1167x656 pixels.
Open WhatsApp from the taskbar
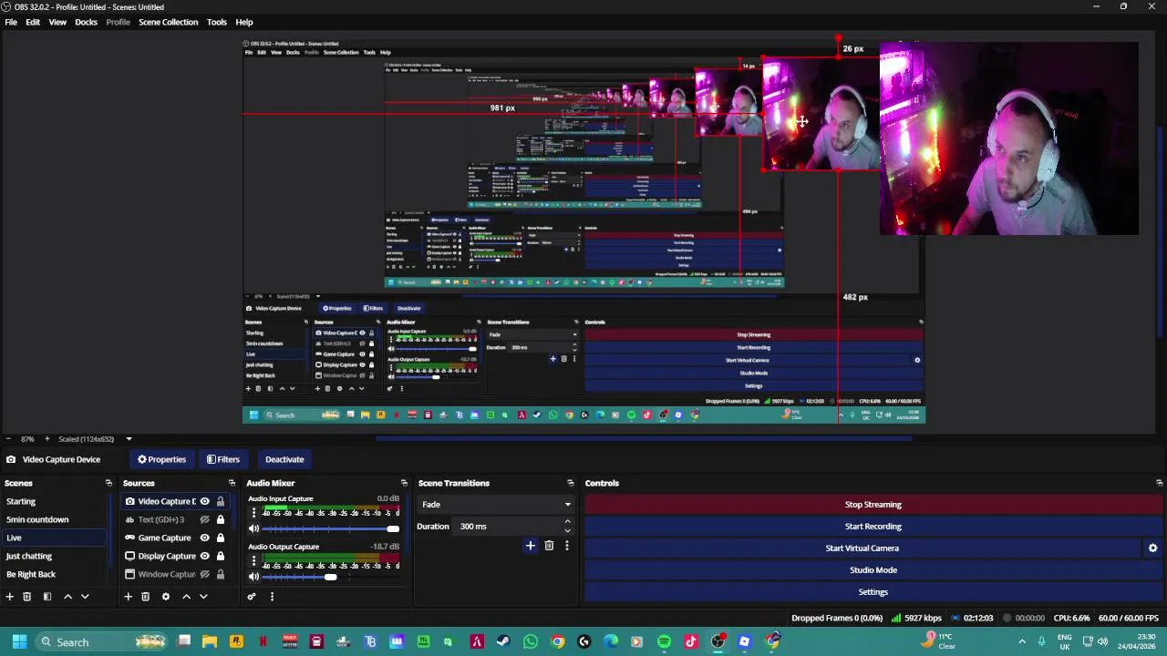tap(531, 641)
